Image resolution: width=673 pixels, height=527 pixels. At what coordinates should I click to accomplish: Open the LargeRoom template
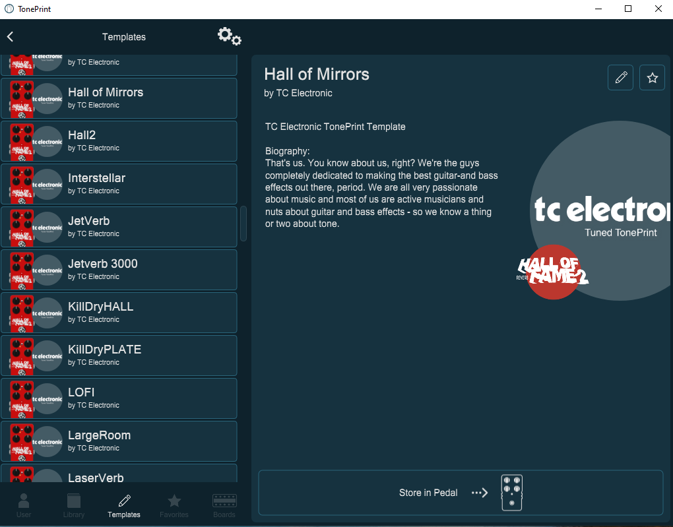[x=119, y=442]
